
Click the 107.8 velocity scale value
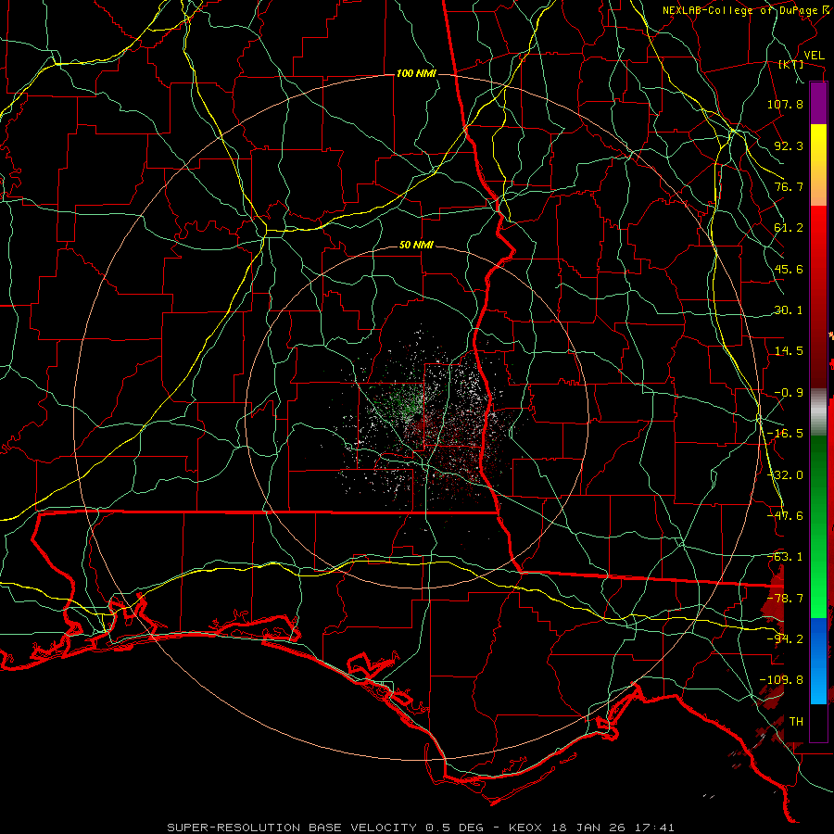785,104
